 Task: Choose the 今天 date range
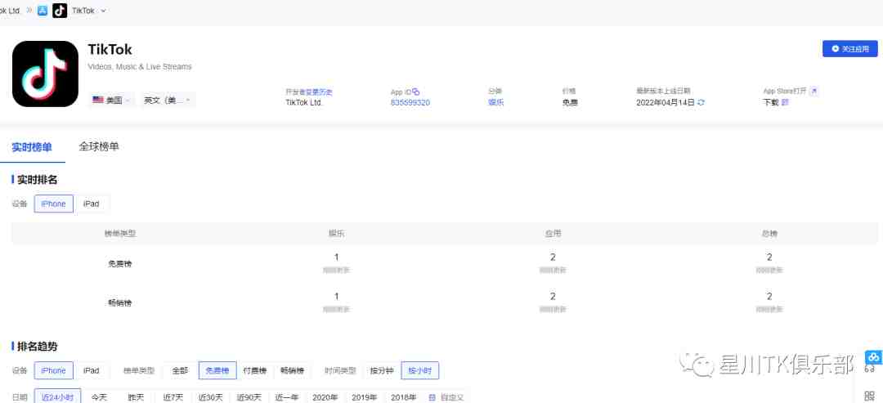(99, 397)
